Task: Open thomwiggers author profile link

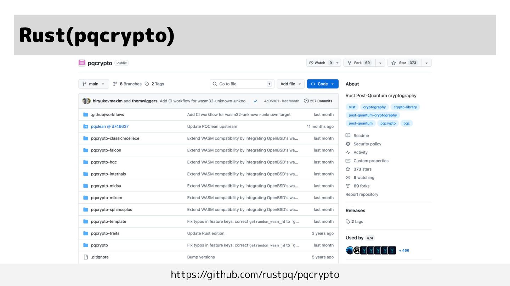Action: [x=144, y=101]
